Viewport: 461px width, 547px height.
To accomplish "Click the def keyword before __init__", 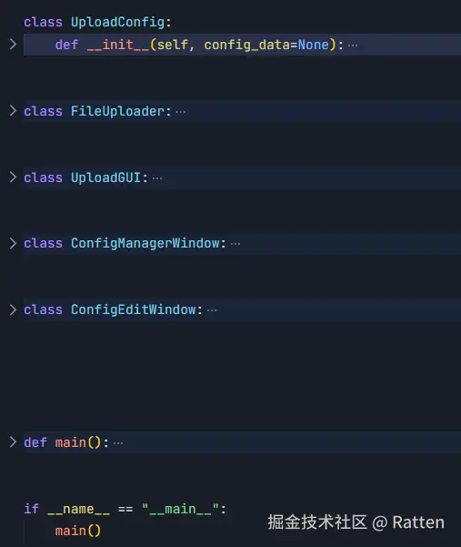I will 67,45.
